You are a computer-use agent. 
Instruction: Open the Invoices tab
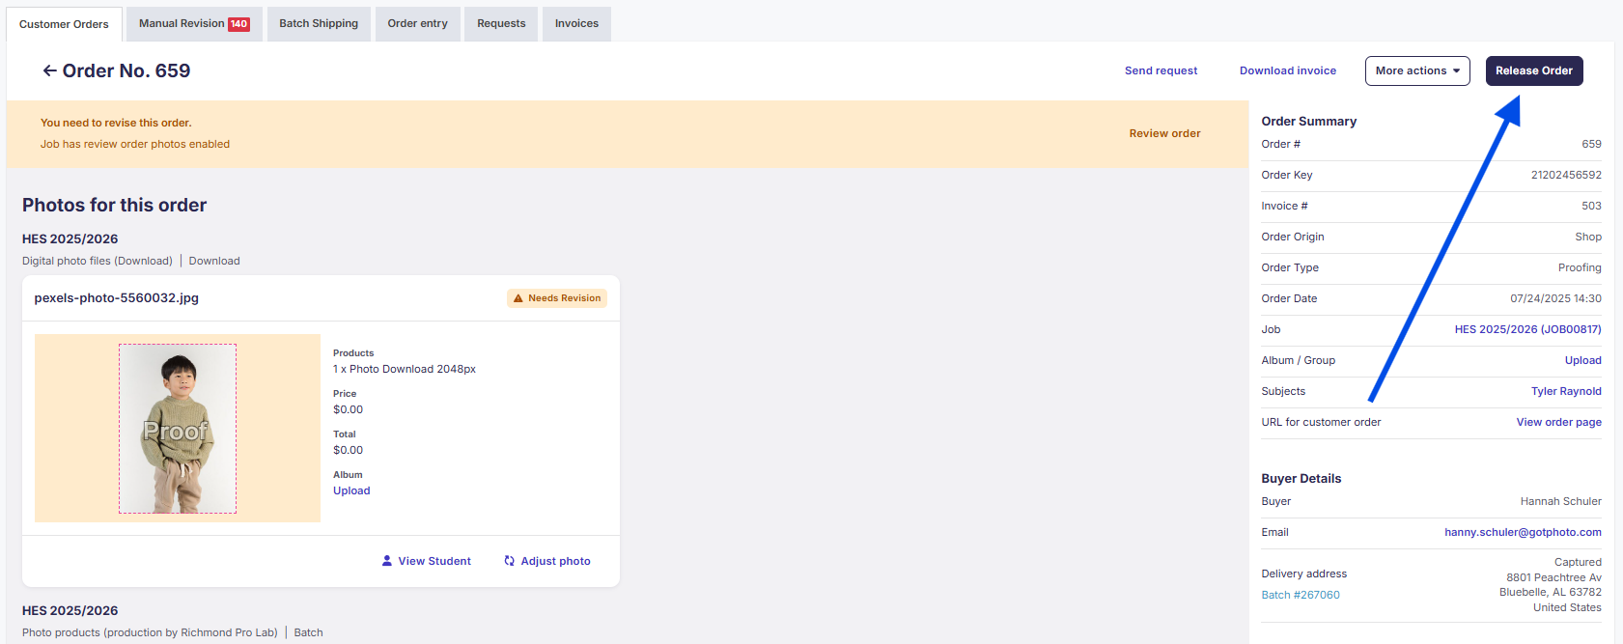576,24
